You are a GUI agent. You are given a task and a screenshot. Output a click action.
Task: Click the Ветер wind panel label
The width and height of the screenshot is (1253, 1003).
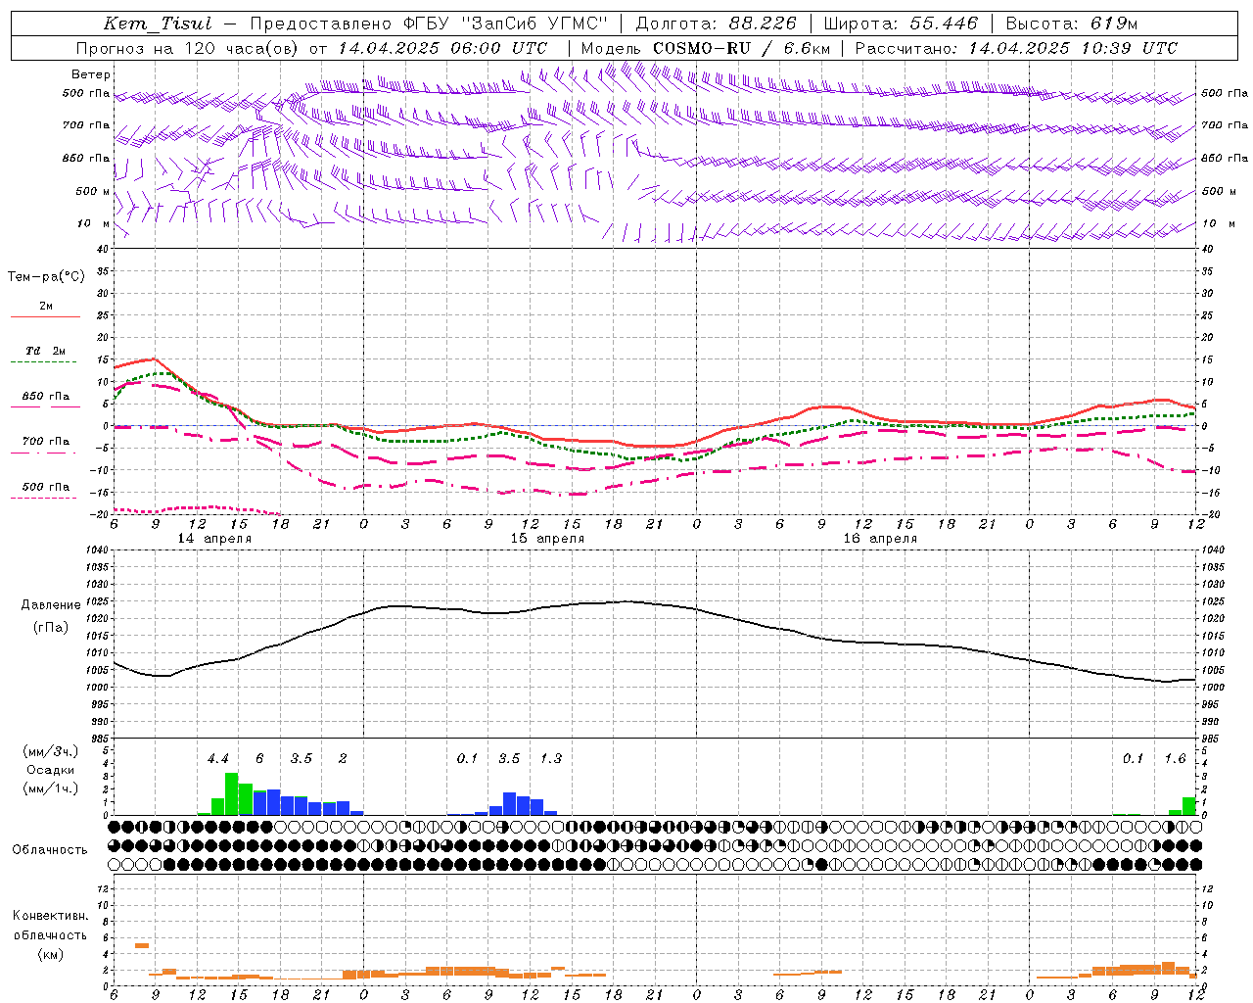[91, 74]
